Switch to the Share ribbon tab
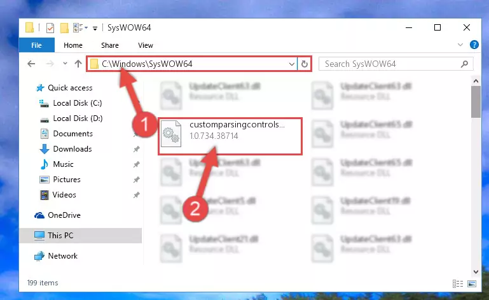Image resolution: width=489 pixels, height=300 pixels. point(110,45)
